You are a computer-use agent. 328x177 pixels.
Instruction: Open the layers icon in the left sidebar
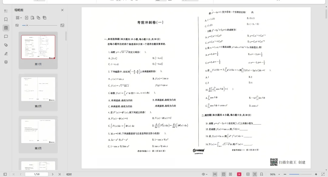pyautogui.click(x=6, y=62)
